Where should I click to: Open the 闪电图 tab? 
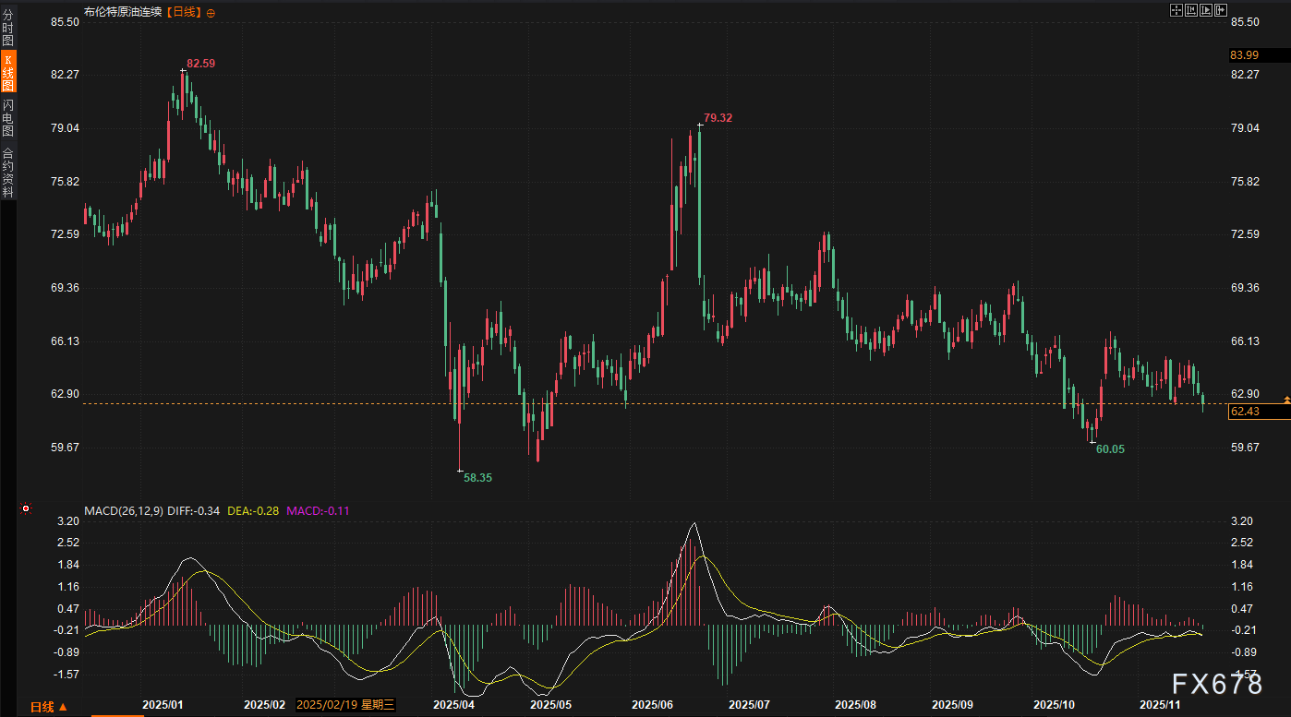7,118
